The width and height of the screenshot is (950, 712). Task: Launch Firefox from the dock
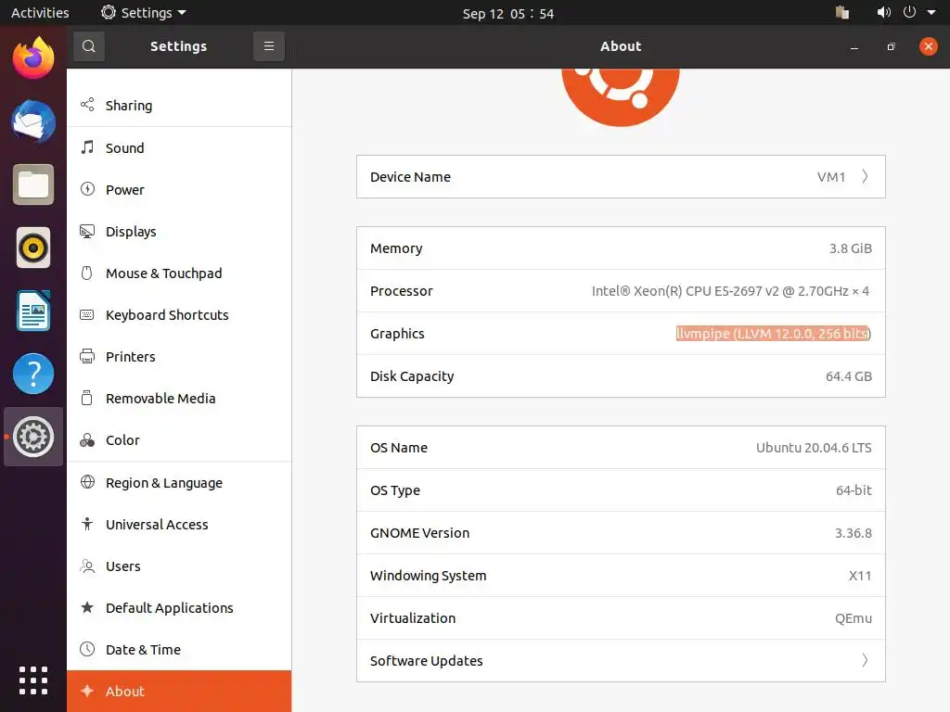click(33, 57)
